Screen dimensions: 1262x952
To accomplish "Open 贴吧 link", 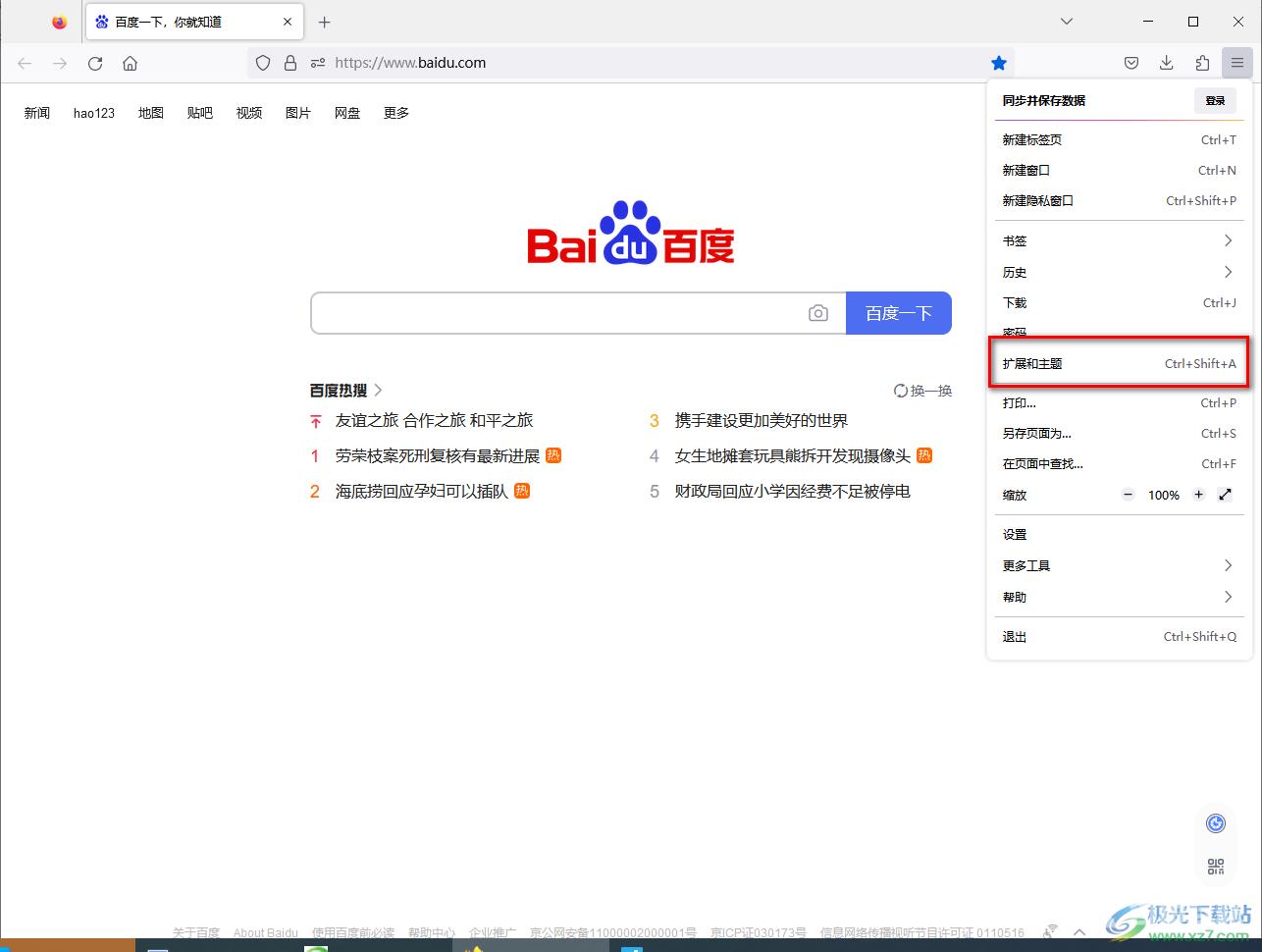I will pos(200,113).
